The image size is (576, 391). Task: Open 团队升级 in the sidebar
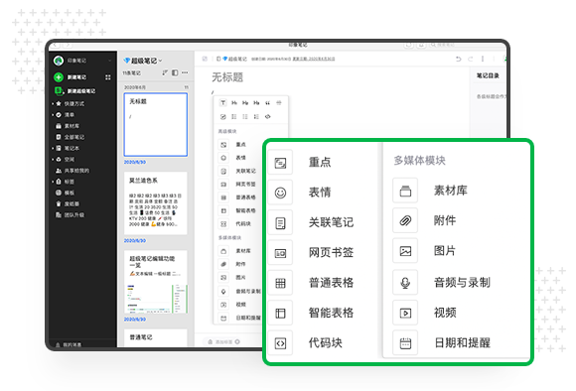[x=70, y=214]
